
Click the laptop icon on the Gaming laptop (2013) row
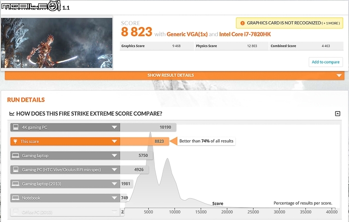[x=16, y=184]
